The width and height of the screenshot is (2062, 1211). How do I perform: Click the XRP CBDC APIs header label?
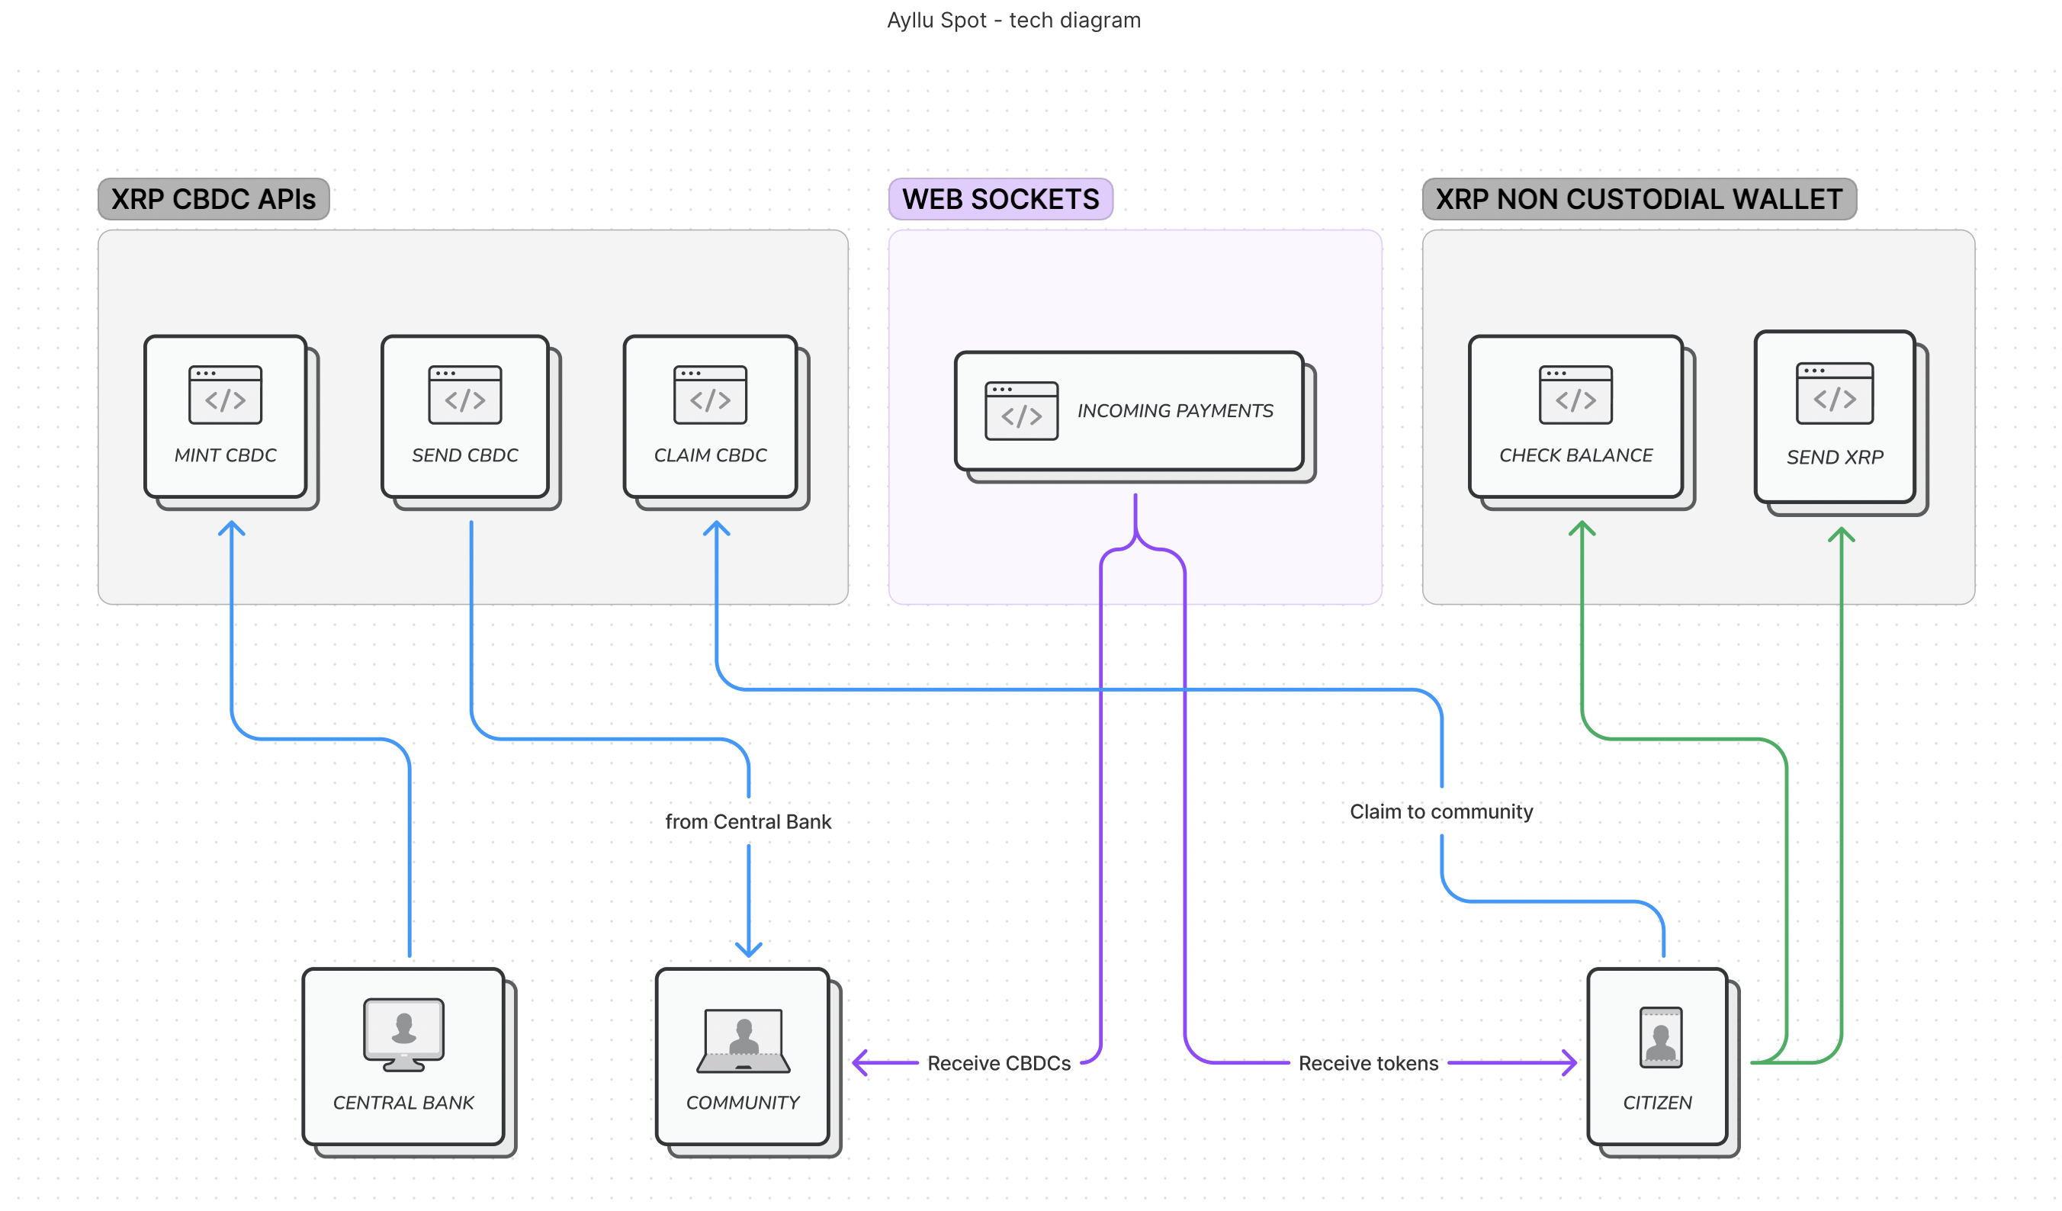(x=214, y=198)
